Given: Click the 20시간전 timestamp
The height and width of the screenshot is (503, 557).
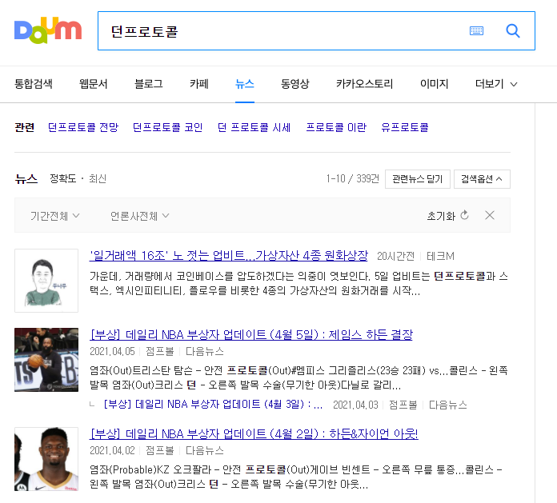Looking at the screenshot, I should (395, 256).
